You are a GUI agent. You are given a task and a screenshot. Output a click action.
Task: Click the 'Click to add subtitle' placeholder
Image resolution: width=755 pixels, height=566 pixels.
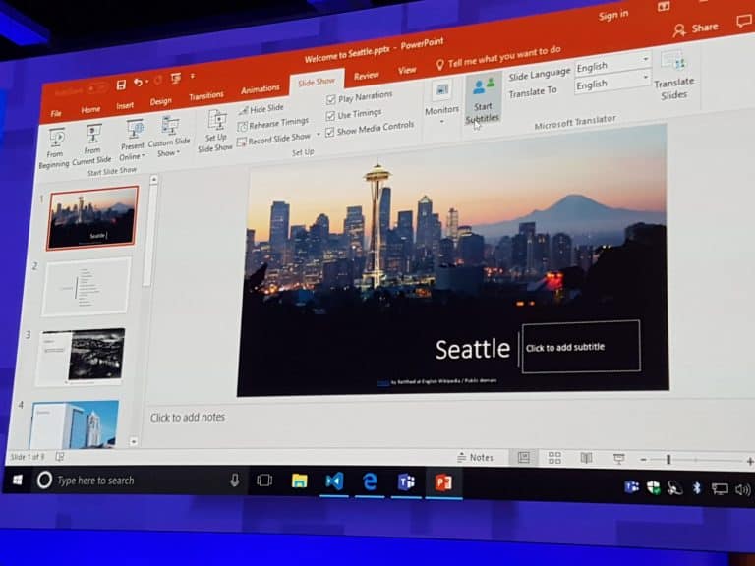tap(581, 347)
